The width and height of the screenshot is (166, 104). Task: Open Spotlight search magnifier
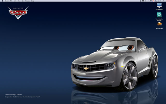[164, 1]
